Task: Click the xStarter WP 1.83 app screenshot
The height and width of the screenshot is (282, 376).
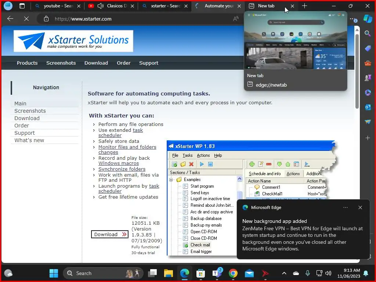Action: 252,198
